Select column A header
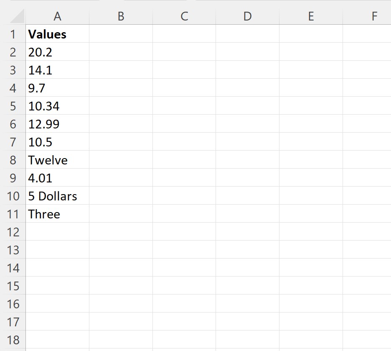Screen dimensions: 391x351 click(57, 16)
